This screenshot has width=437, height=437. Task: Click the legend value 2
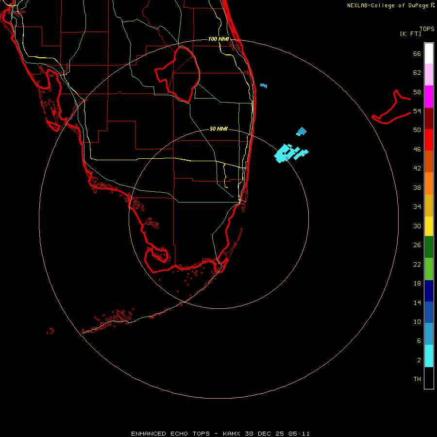click(419, 360)
